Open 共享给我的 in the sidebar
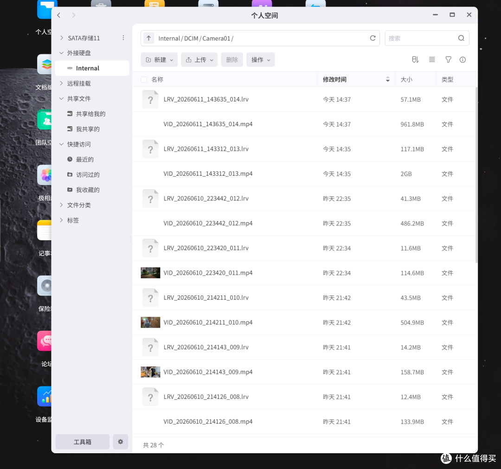 (x=90, y=114)
